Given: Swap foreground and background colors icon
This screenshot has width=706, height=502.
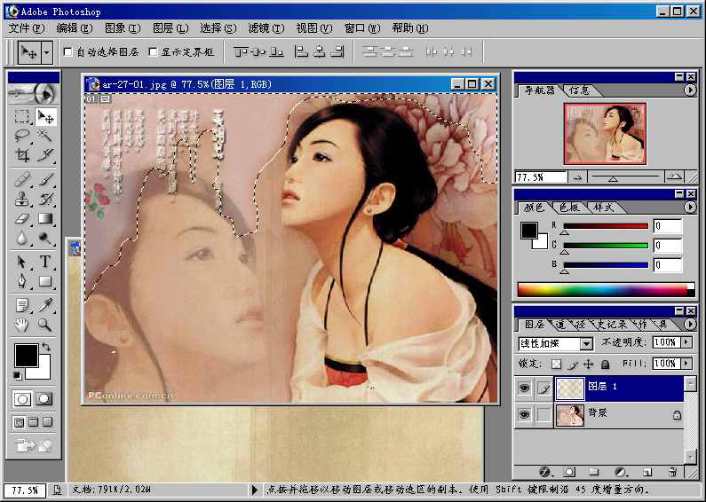Looking at the screenshot, I should tap(46, 347).
